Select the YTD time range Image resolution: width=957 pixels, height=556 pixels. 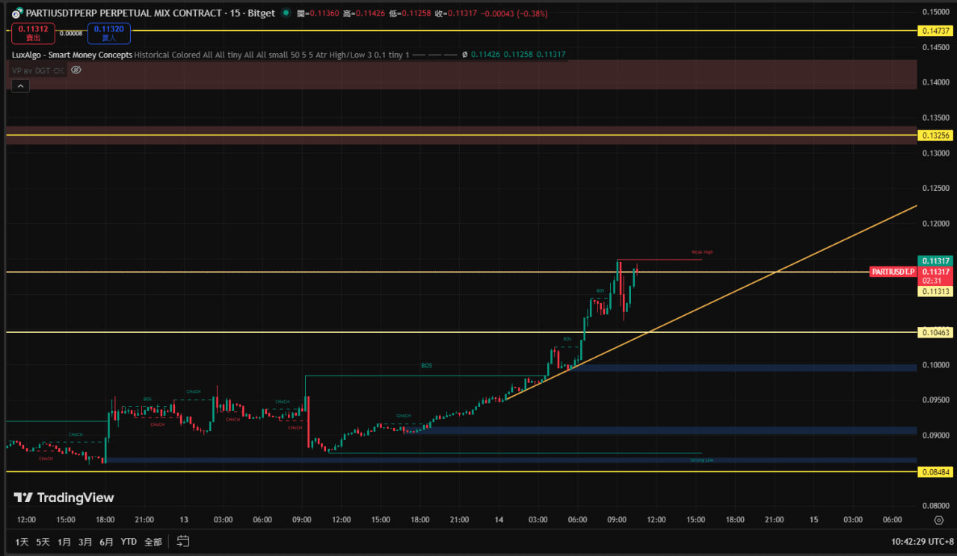point(129,541)
